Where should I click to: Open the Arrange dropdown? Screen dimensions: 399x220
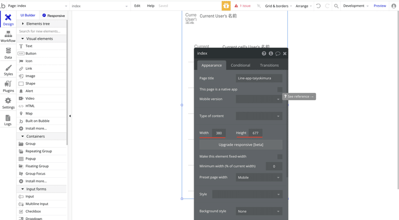coord(304,6)
